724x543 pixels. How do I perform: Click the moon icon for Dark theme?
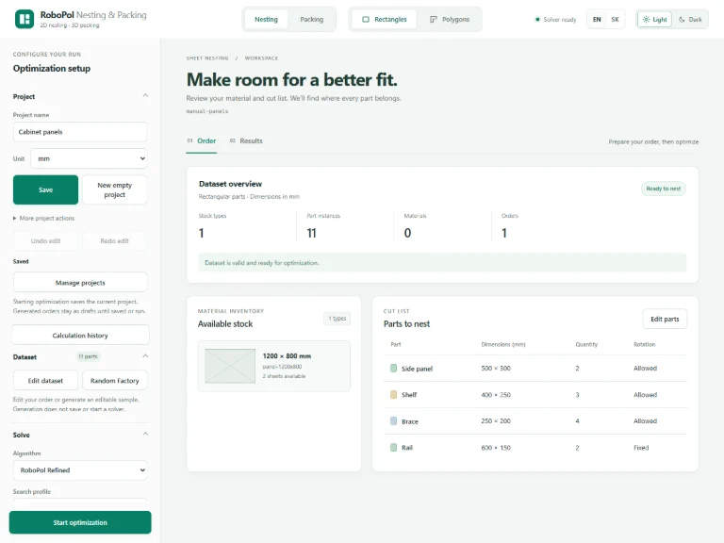682,20
